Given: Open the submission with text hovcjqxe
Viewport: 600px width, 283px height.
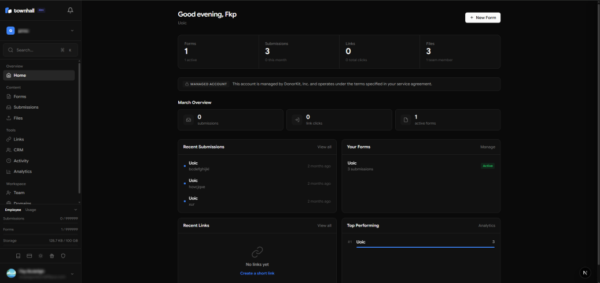Looking at the screenshot, I should [x=257, y=184].
